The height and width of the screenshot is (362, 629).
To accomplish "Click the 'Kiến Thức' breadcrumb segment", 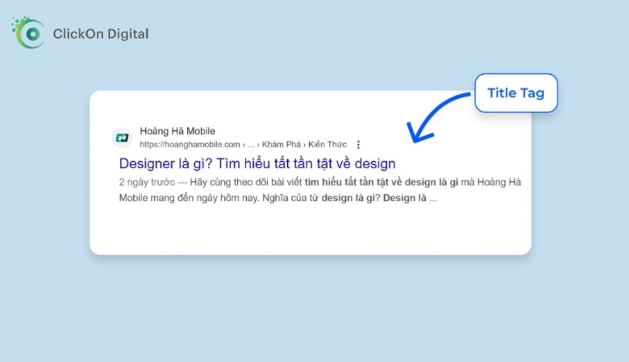I will point(327,144).
